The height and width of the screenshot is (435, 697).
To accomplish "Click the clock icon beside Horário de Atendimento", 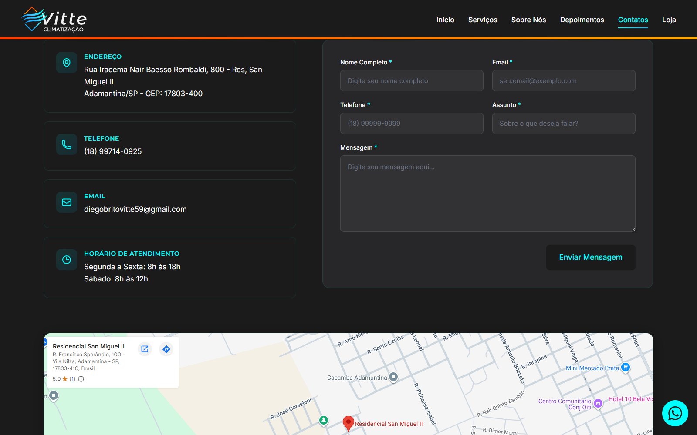I will pos(67,260).
